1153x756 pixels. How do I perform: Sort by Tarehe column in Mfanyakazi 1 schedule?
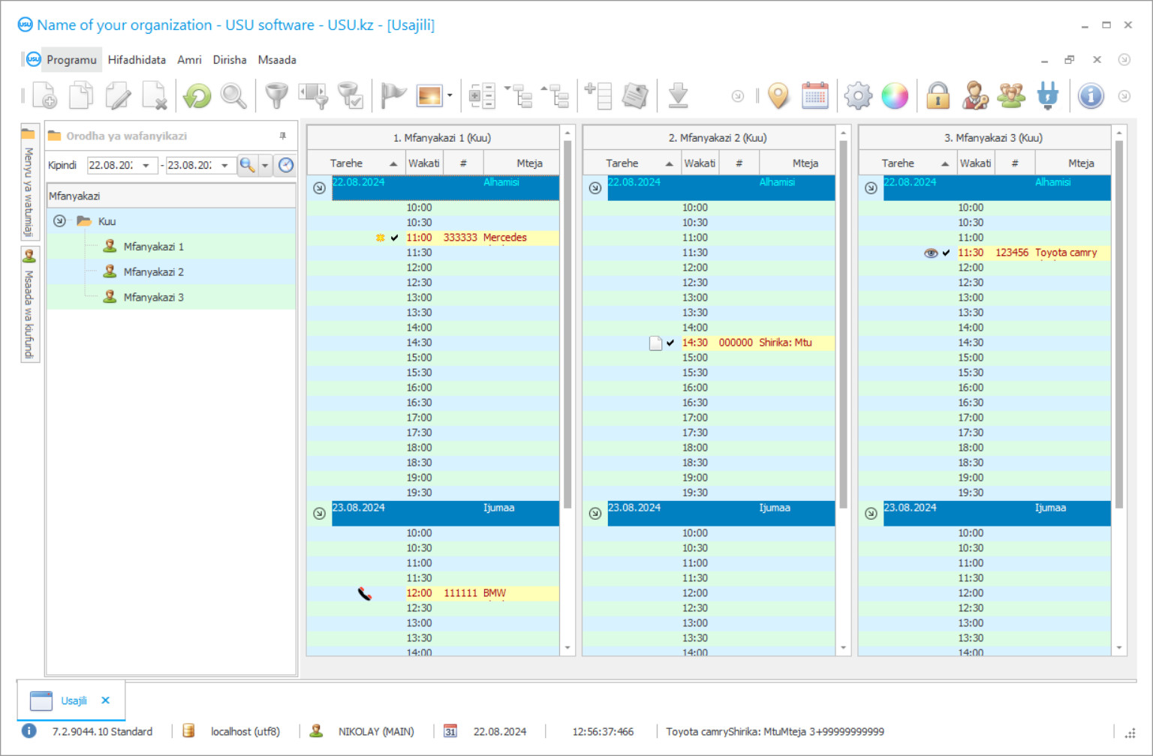click(x=356, y=163)
